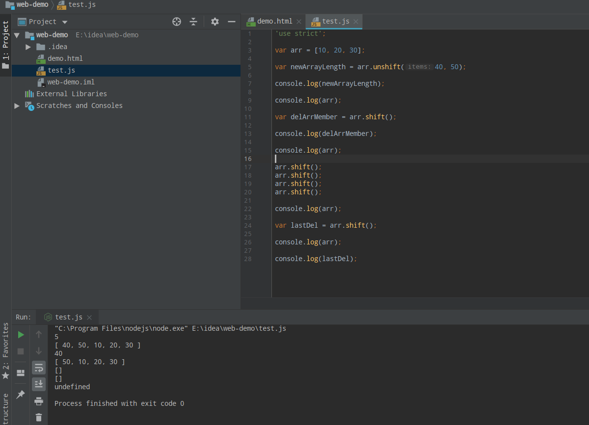Image resolution: width=589 pixels, height=425 pixels.
Task: Collapse all in Project panel
Action: point(193,22)
